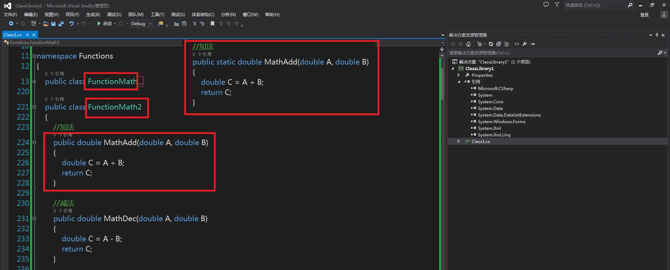Click the View Code angle-brackets icon
The width and height of the screenshot is (670, 270).
point(517,44)
